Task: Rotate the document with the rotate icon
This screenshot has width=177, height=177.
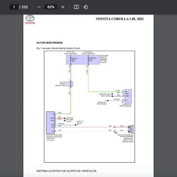Action: tap(86, 7)
